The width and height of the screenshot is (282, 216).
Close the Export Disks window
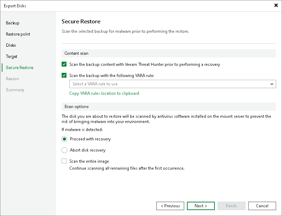tap(275, 6)
